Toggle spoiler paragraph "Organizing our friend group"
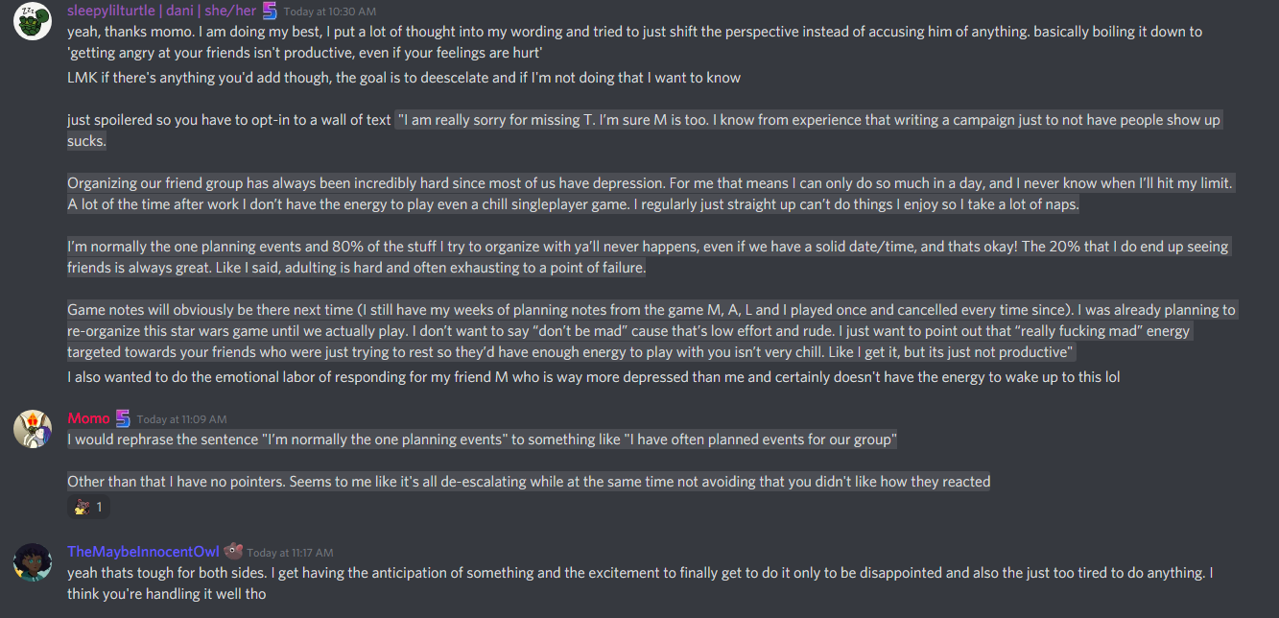This screenshot has width=1279, height=618. tap(650, 194)
